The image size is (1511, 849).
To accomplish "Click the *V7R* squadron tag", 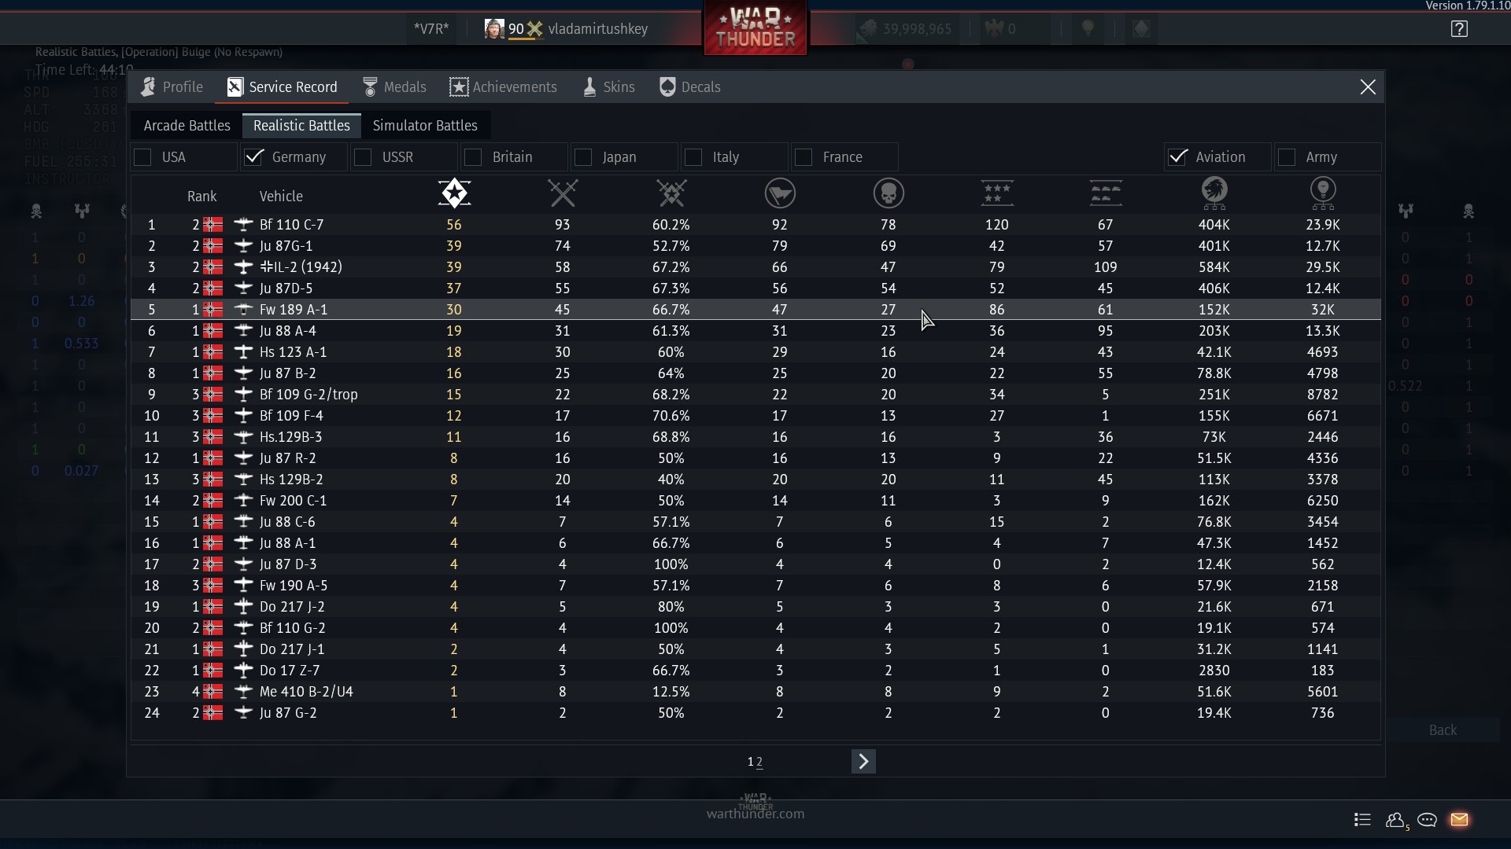I will (x=431, y=29).
